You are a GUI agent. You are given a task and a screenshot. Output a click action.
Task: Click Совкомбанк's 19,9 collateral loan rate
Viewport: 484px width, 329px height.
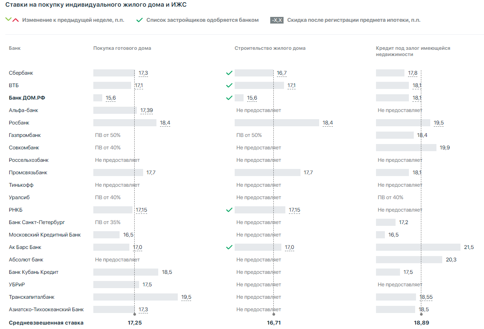pos(444,148)
